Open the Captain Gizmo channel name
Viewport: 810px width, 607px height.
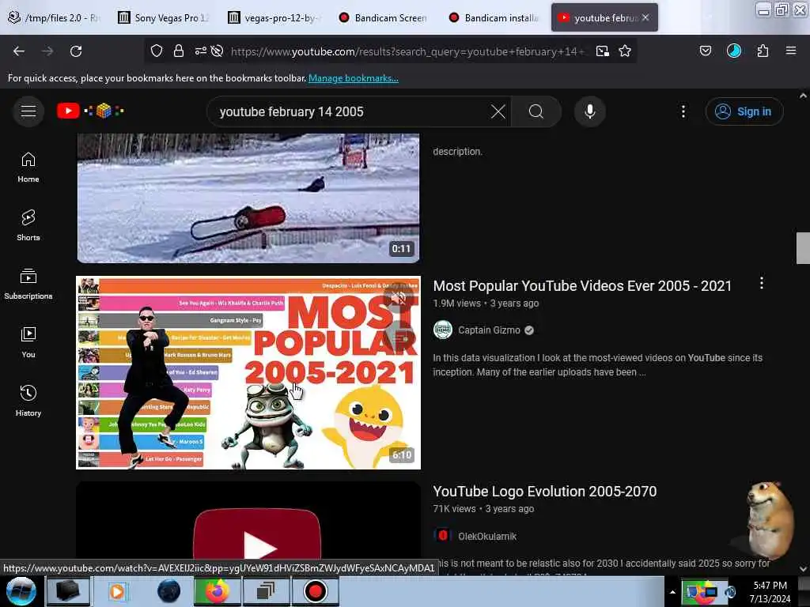coord(489,330)
